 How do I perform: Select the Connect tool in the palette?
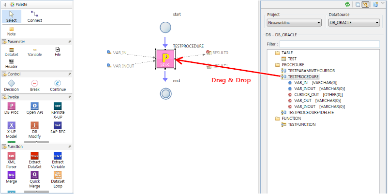tap(34, 16)
